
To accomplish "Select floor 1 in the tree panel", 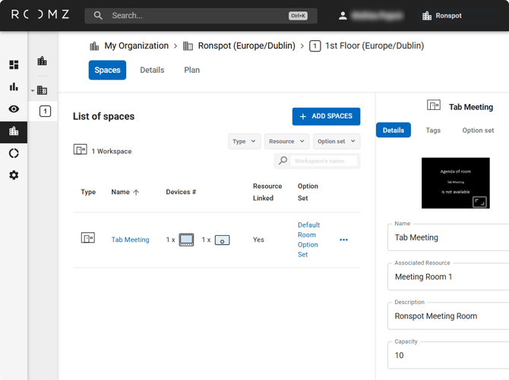I will point(45,111).
